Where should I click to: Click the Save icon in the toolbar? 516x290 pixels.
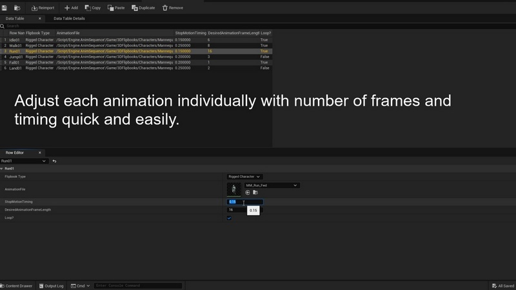point(5,8)
